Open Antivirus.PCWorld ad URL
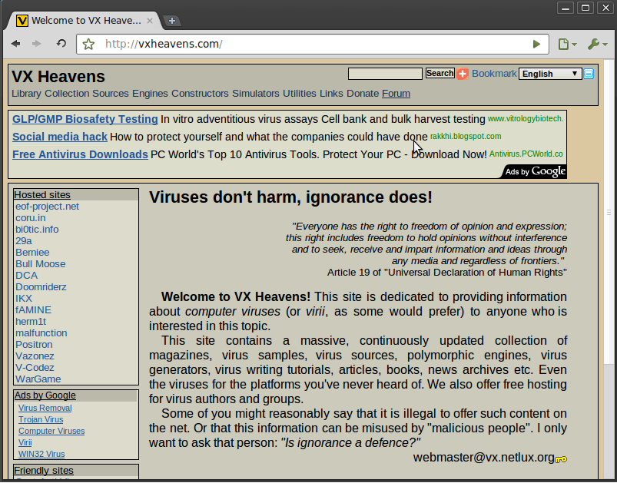 tap(526, 154)
